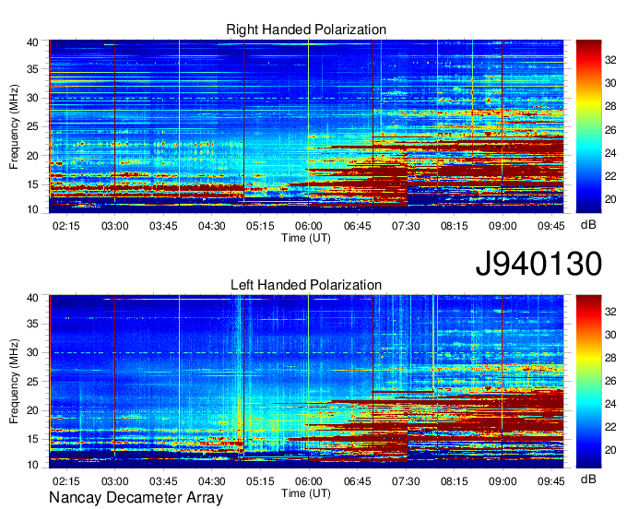Click the red vertical line at 07:00 in the bottom plot
The height and width of the screenshot is (509, 627).
[x=373, y=382]
